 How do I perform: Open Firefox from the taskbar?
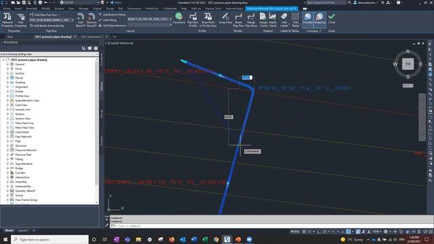point(172,239)
